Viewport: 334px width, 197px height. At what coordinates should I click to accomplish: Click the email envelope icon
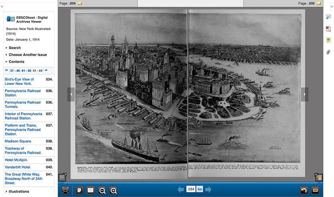point(328,17)
